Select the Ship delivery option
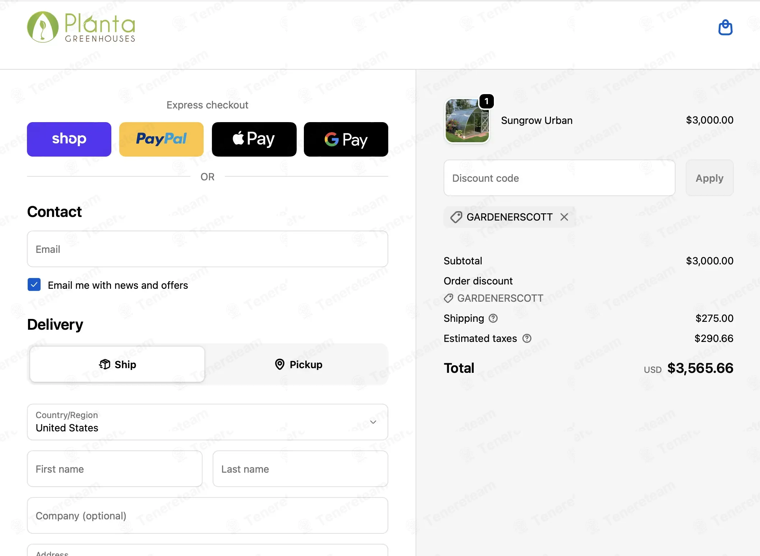The image size is (760, 556). (117, 364)
